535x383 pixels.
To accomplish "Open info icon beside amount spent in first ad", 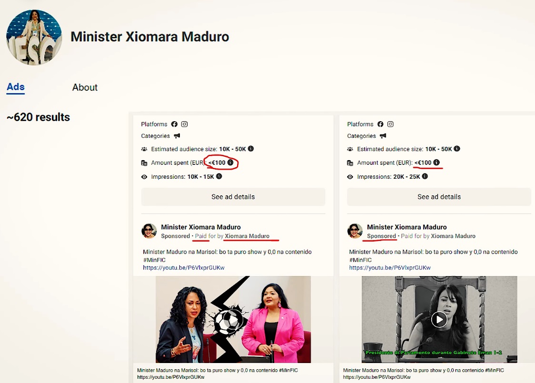I will pos(230,163).
